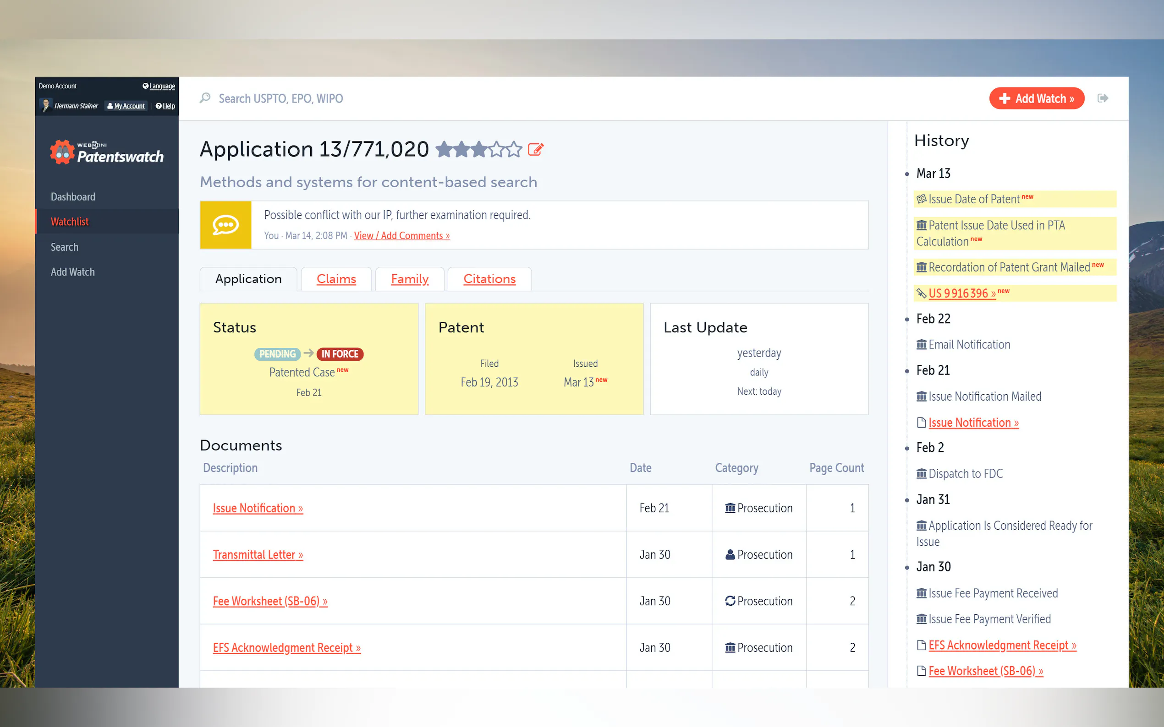1164x727 pixels.
Task: Click the fourth empty rating star
Action: coord(497,150)
